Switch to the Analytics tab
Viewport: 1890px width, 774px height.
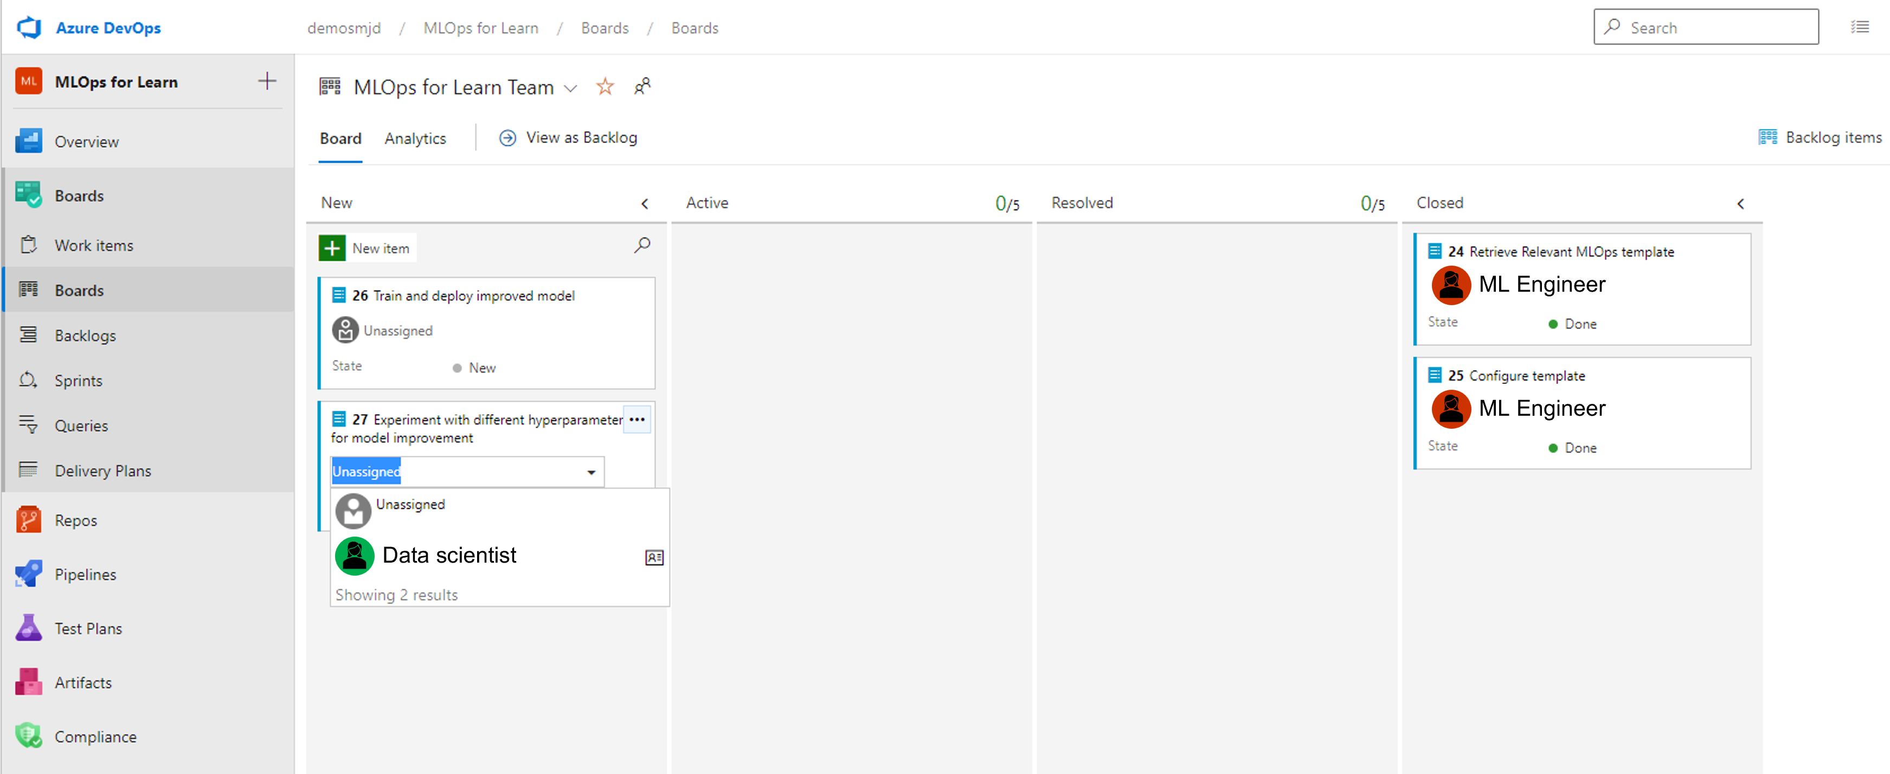click(x=416, y=138)
